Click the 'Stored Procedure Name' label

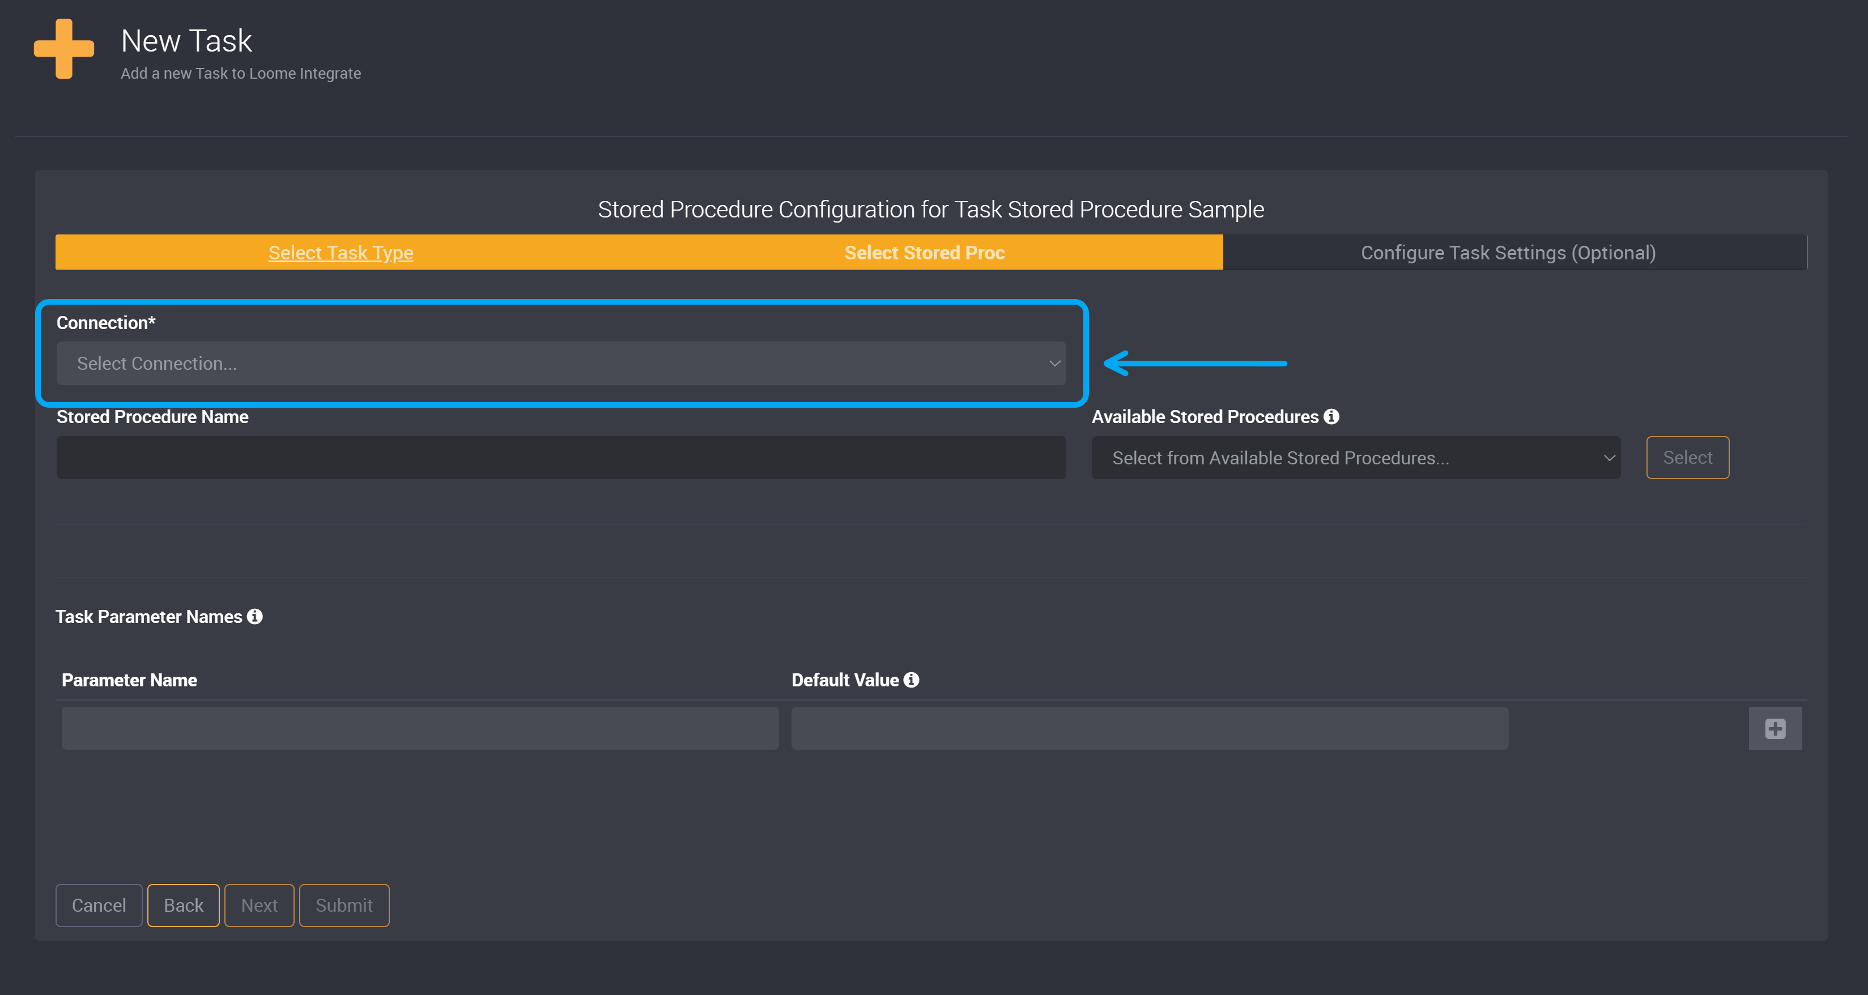tap(152, 417)
